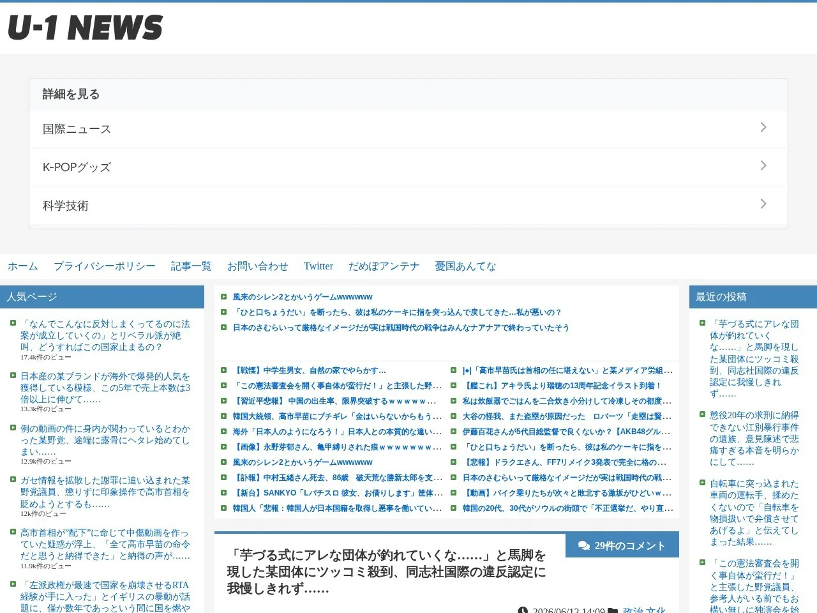The width and height of the screenshot is (817, 613).
Task: Open 【習近平悲報】中国の出生率 article
Action: point(335,401)
